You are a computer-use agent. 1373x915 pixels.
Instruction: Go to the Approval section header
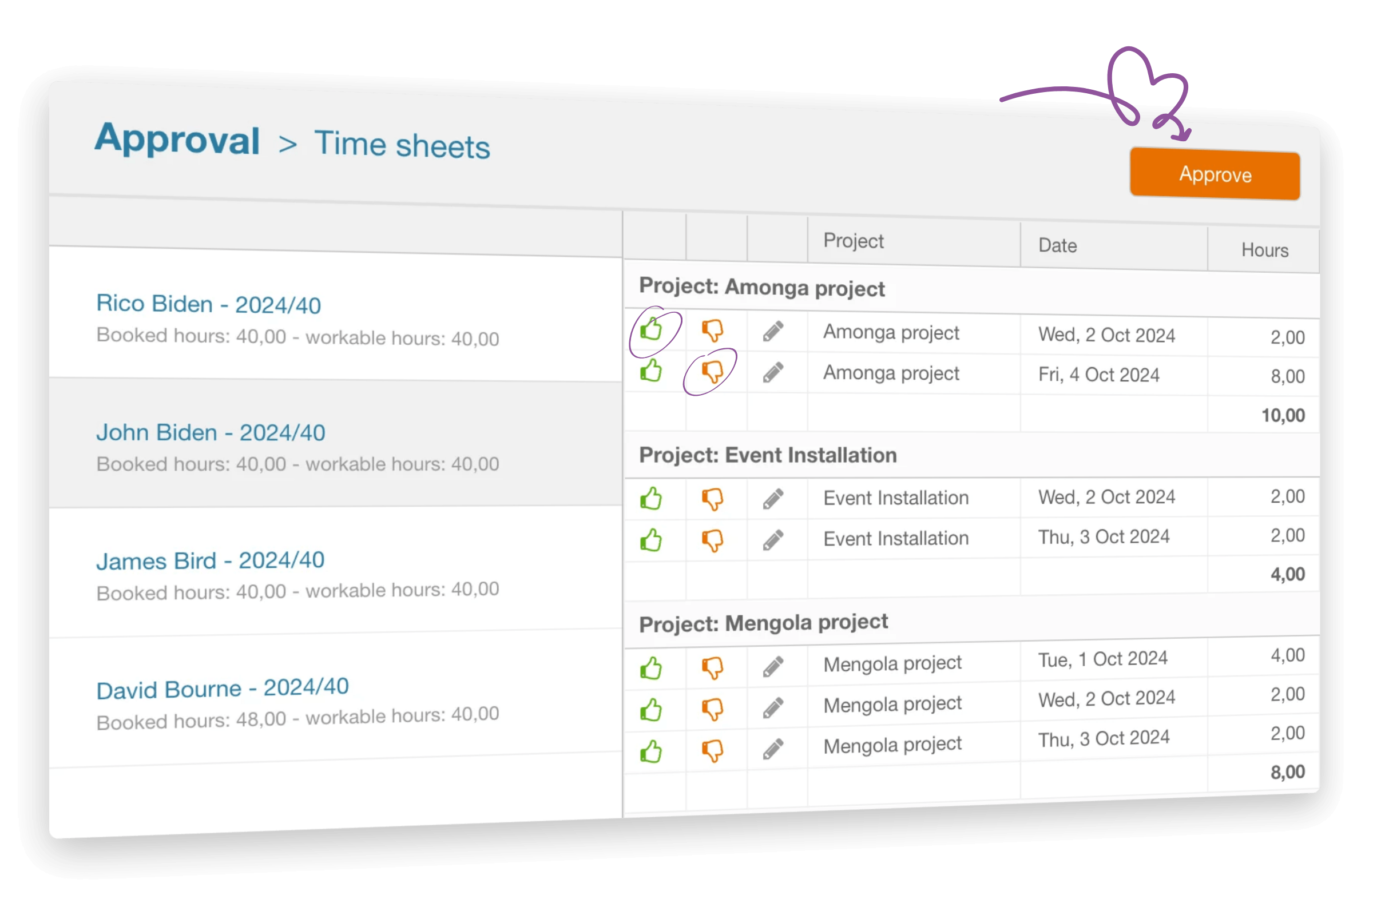[177, 140]
